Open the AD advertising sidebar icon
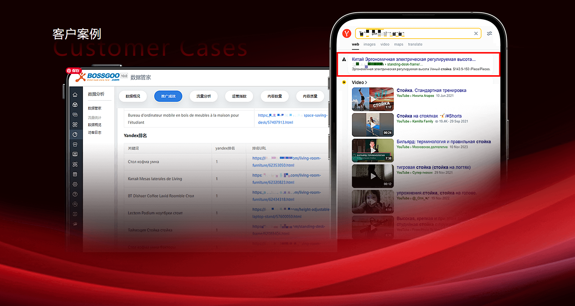This screenshot has width=575, height=306. click(x=75, y=154)
